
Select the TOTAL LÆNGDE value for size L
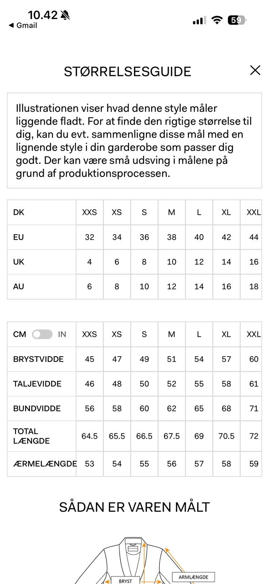199,436
